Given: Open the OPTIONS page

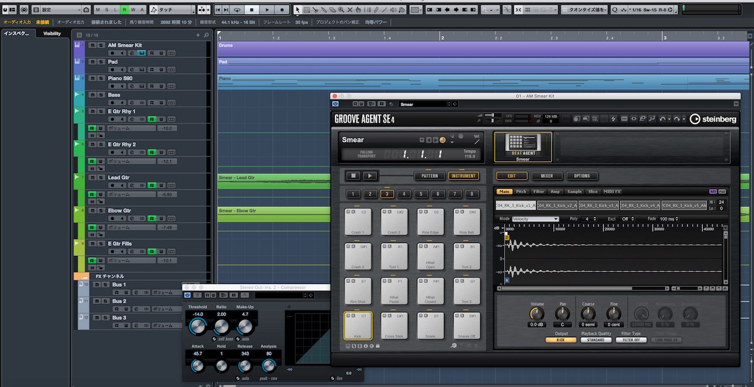Looking at the screenshot, I should 582,175.
